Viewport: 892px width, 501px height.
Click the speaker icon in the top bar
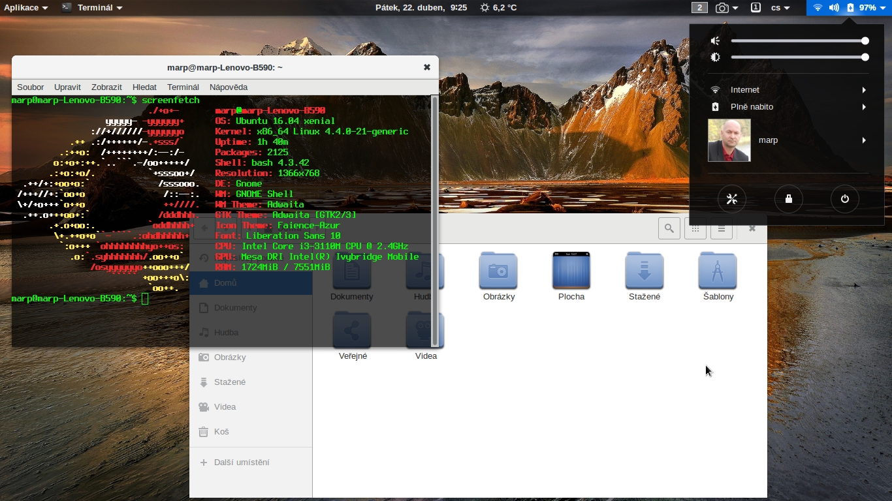click(834, 8)
